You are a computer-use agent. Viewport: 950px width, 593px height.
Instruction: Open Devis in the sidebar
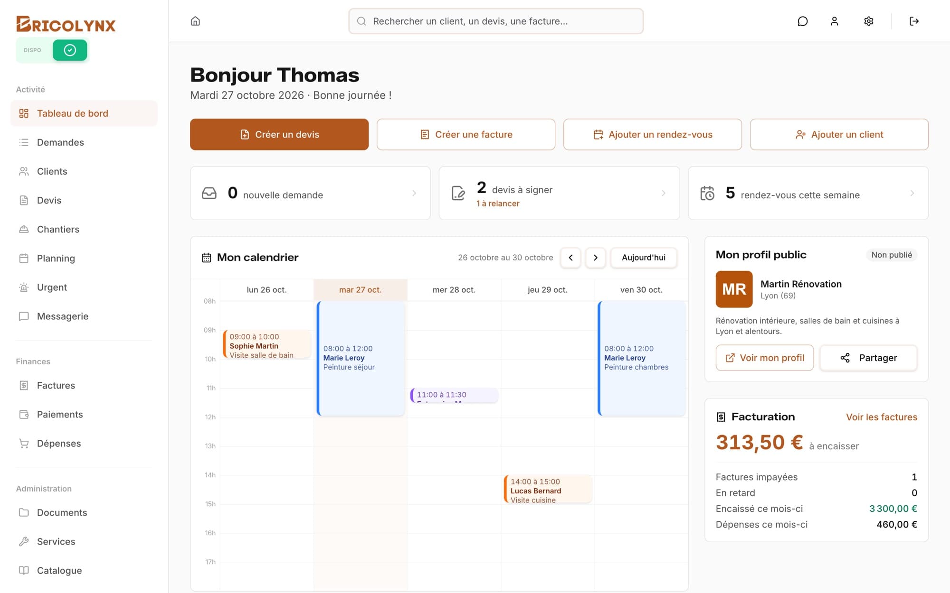[84, 200]
